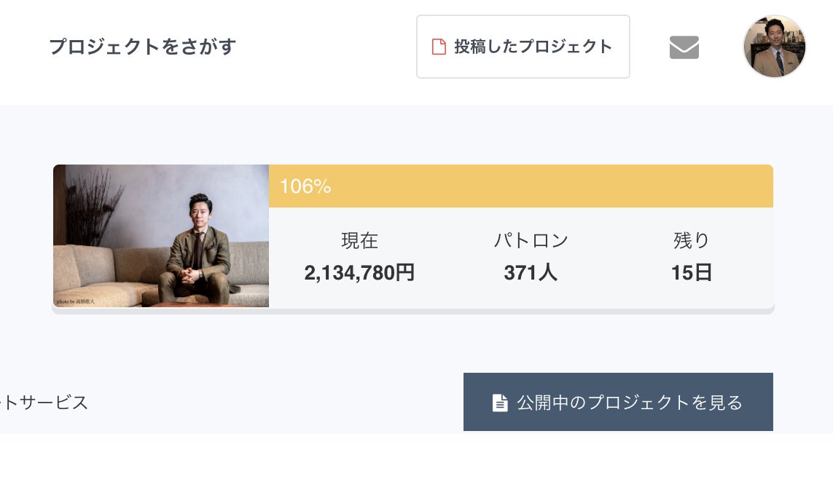833x490 pixels.
Task: Select the 371人 patron count
Action: [531, 273]
